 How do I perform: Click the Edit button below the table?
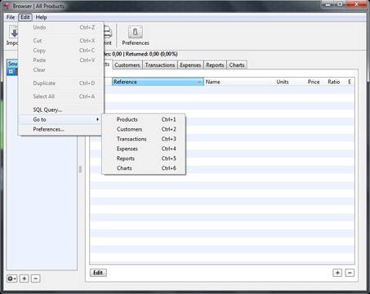click(x=98, y=273)
